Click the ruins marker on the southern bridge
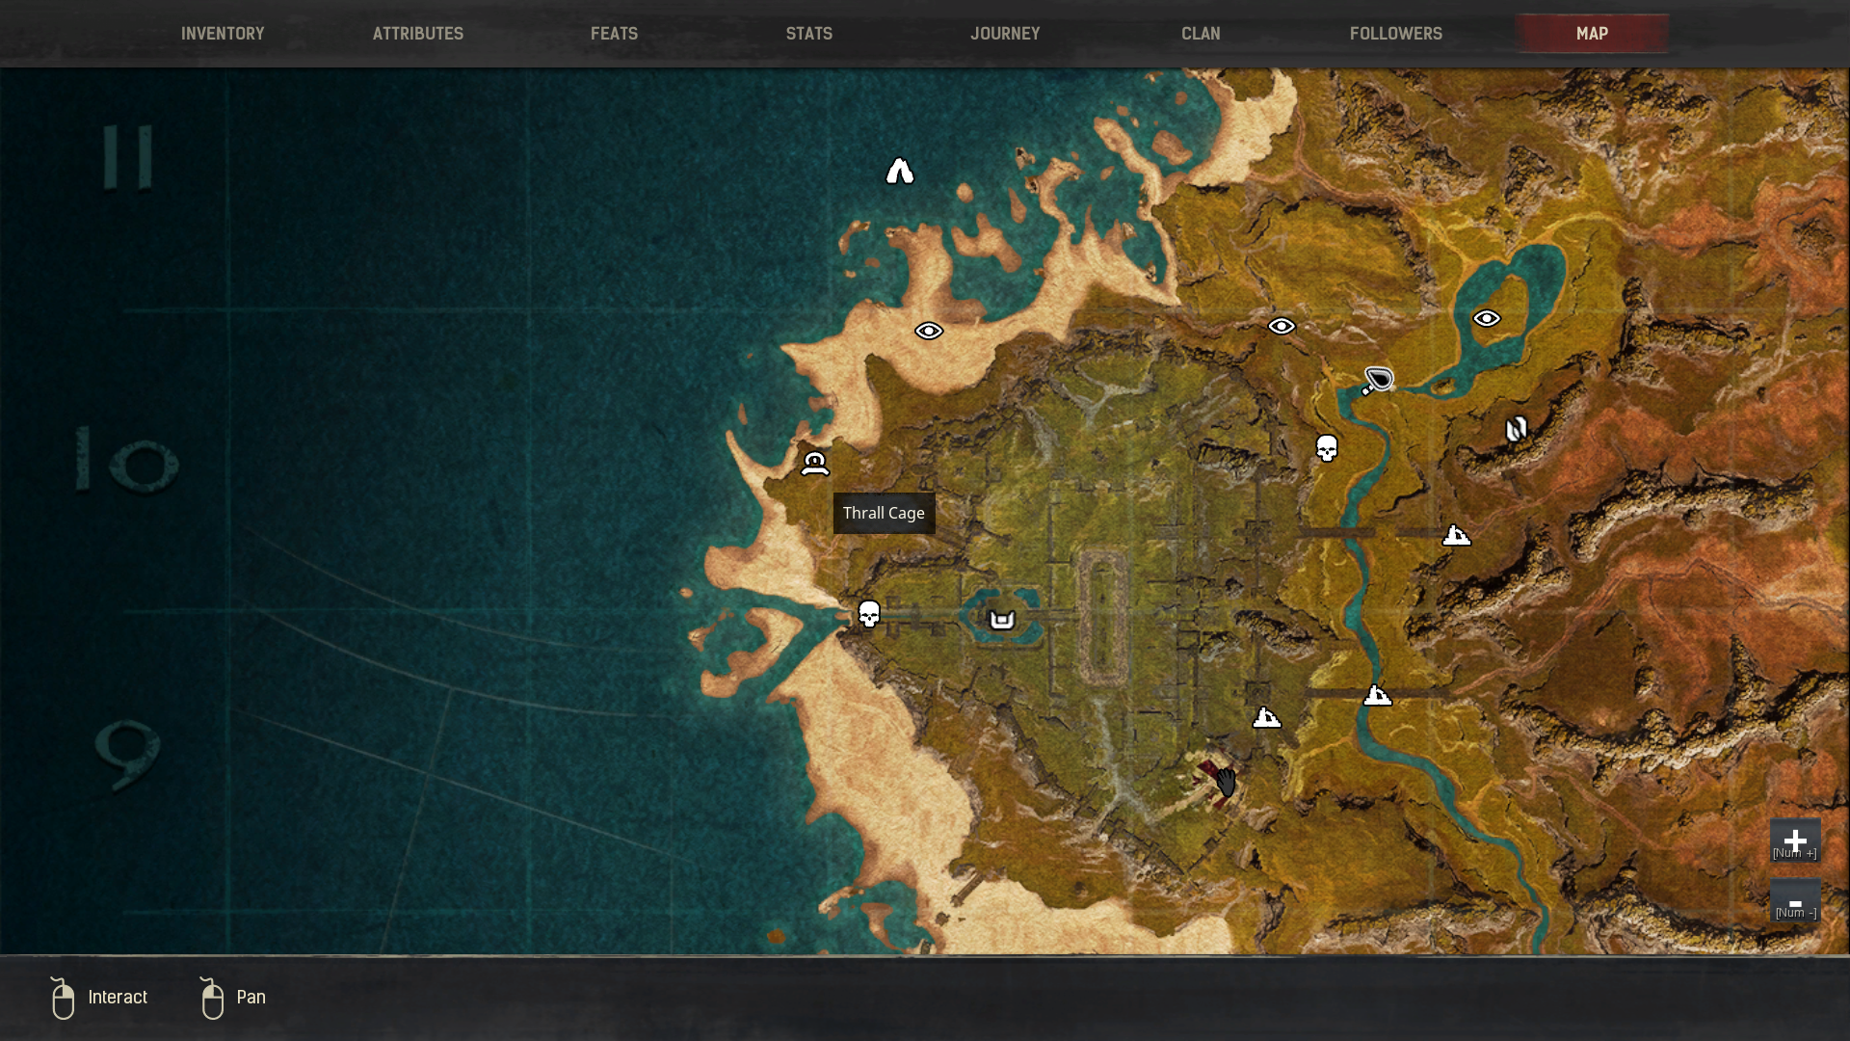The height and width of the screenshot is (1041, 1850). click(1377, 695)
